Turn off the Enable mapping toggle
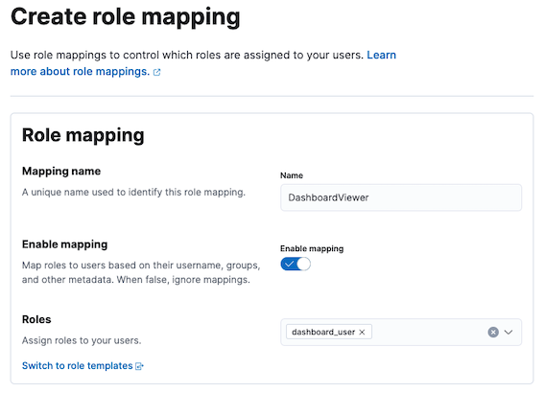 pyautogui.click(x=296, y=265)
